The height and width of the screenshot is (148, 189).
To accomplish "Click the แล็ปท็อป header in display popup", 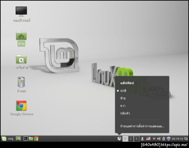I will (127, 83).
